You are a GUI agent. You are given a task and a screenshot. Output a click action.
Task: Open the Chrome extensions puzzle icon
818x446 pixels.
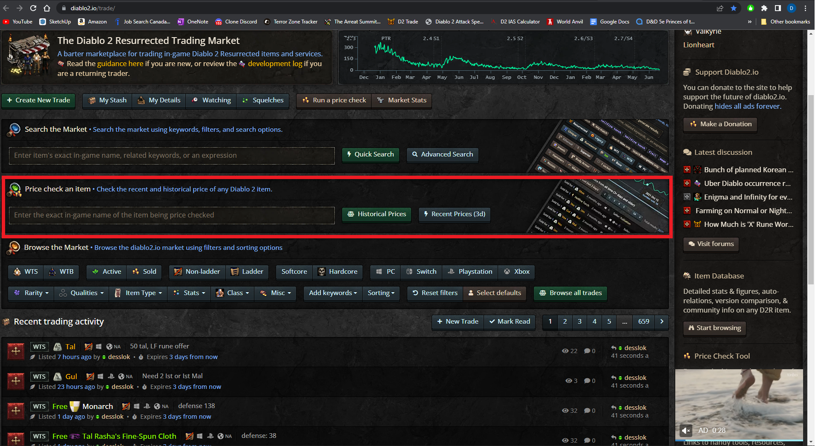(x=764, y=8)
